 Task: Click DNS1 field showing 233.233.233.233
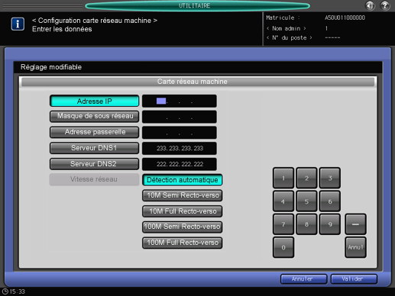coord(180,148)
